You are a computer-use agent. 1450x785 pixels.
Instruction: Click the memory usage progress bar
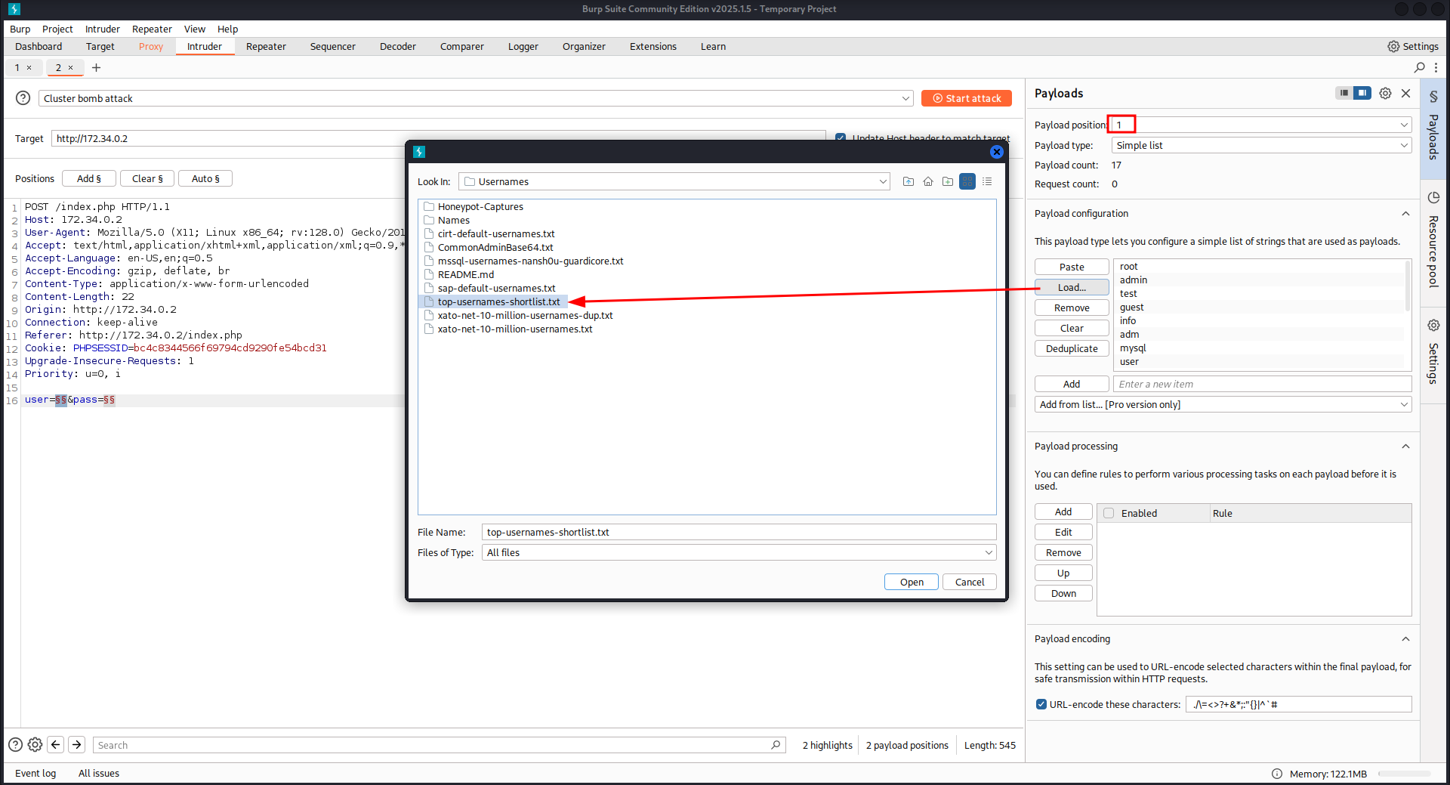[x=1405, y=774]
